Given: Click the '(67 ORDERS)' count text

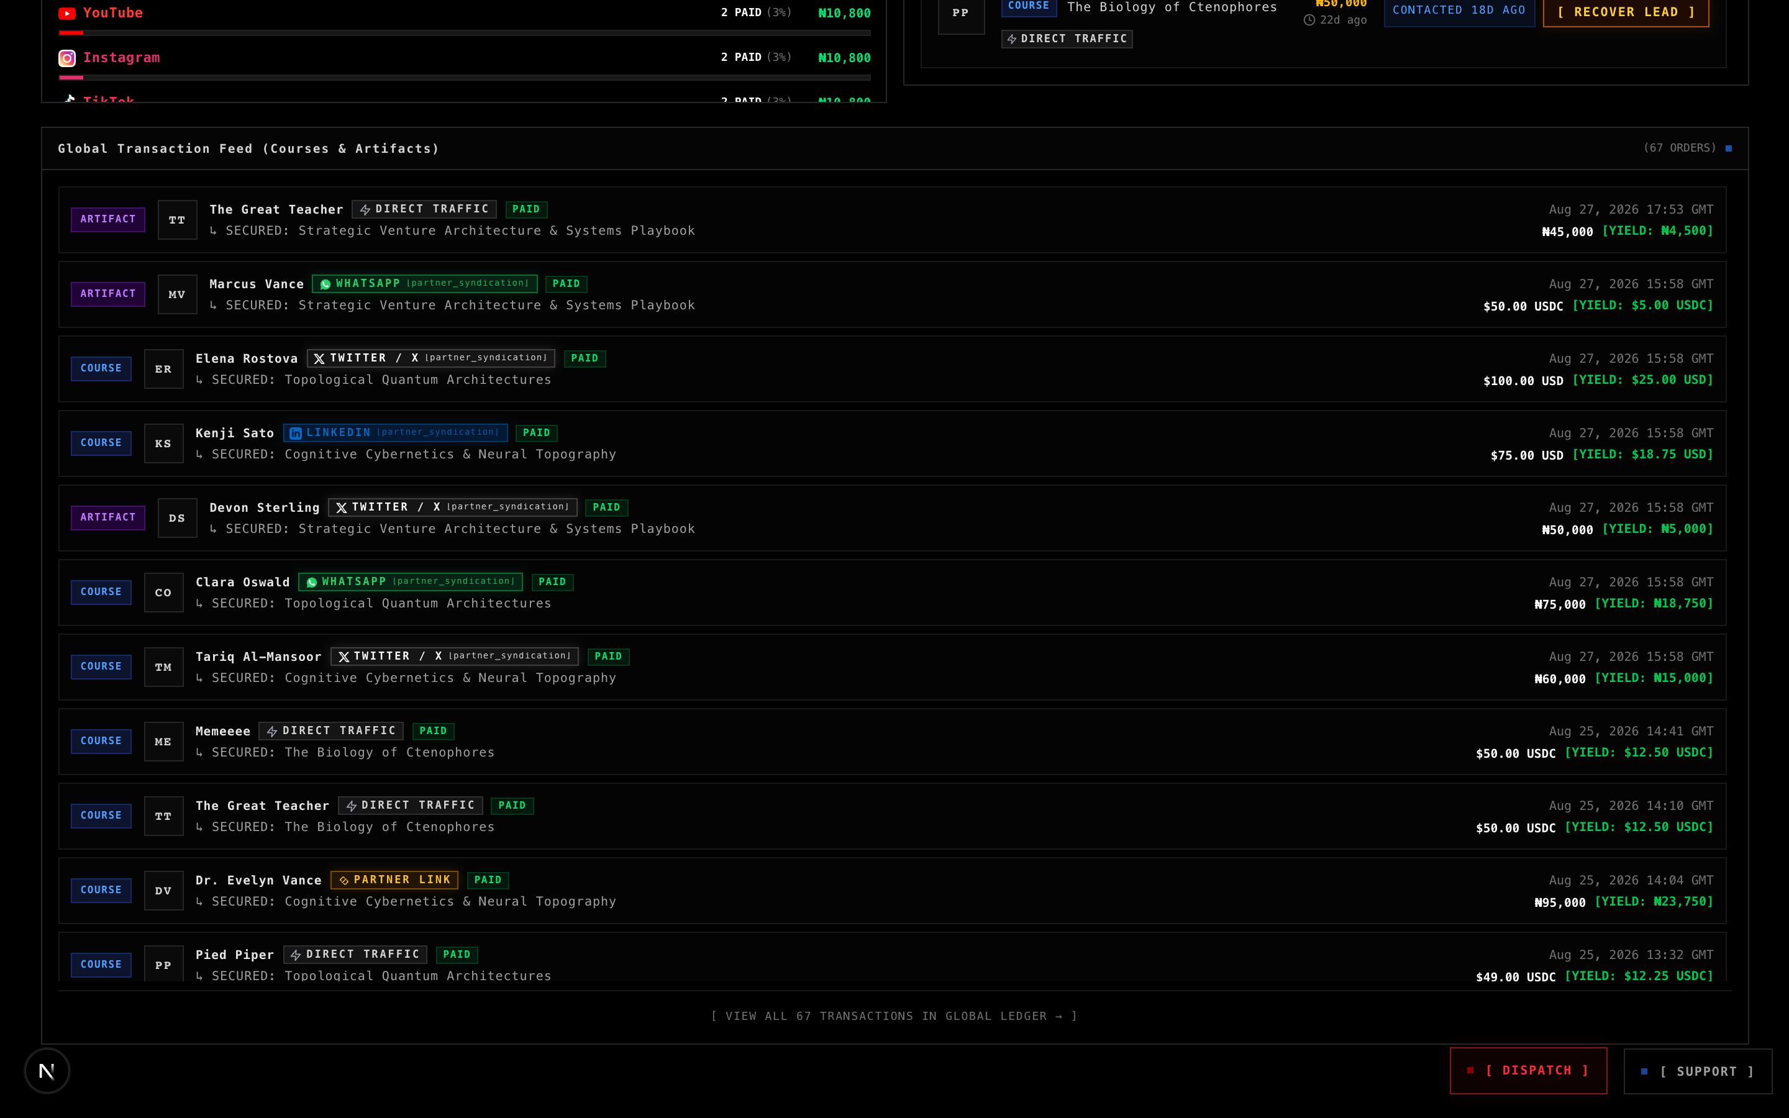Looking at the screenshot, I should pyautogui.click(x=1680, y=148).
